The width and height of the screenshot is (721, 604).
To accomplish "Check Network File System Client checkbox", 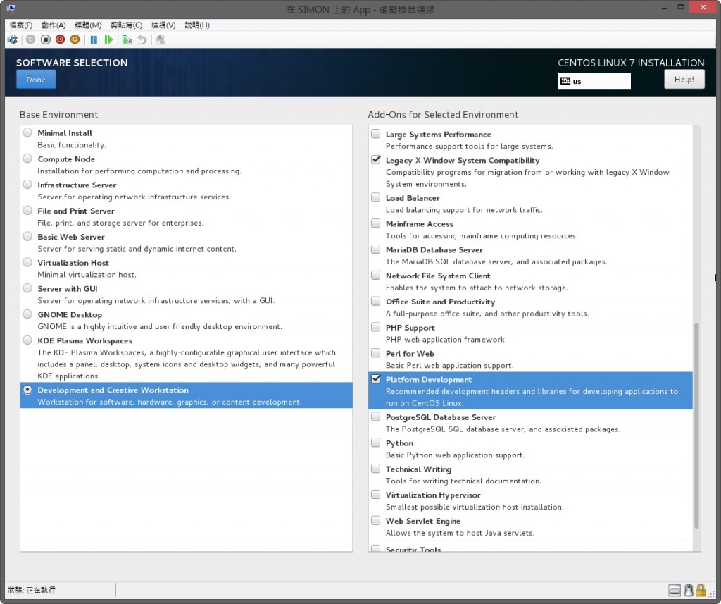I will (x=376, y=275).
